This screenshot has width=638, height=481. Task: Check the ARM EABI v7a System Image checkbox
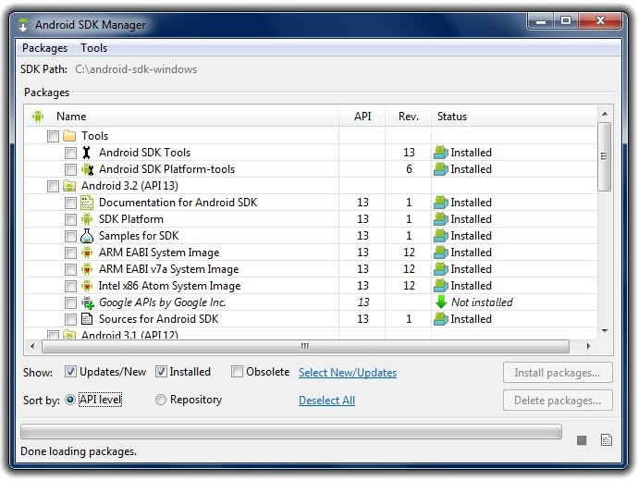70,270
